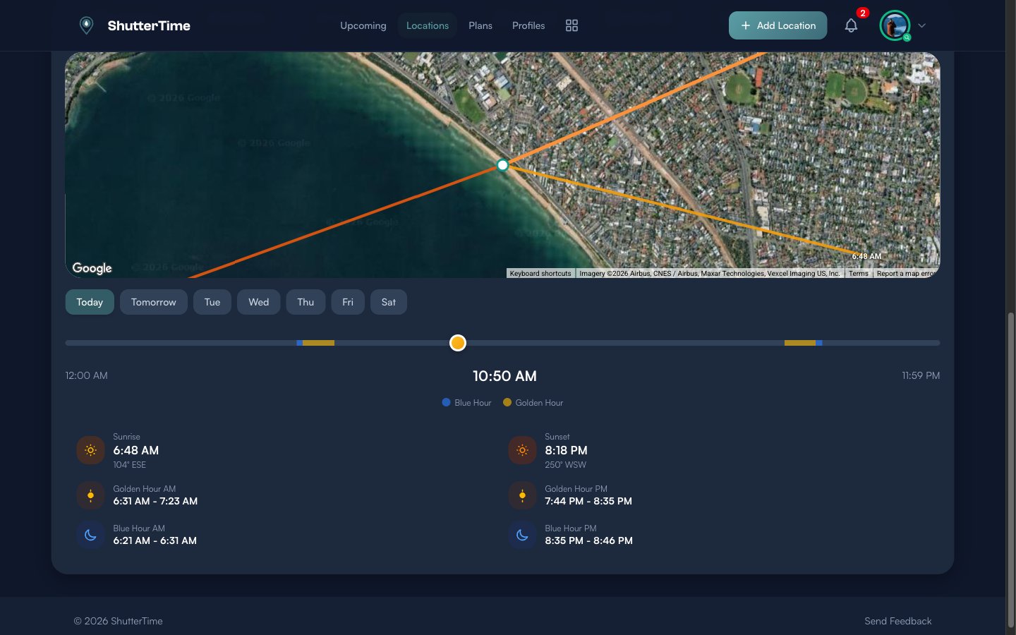Select the Fri day button
The height and width of the screenshot is (635, 1016).
click(348, 302)
